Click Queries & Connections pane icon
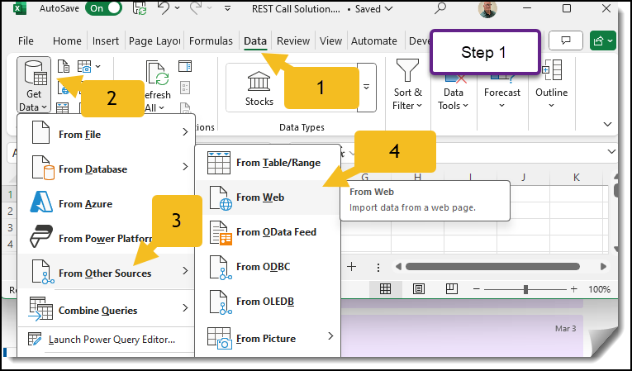 tap(185, 66)
